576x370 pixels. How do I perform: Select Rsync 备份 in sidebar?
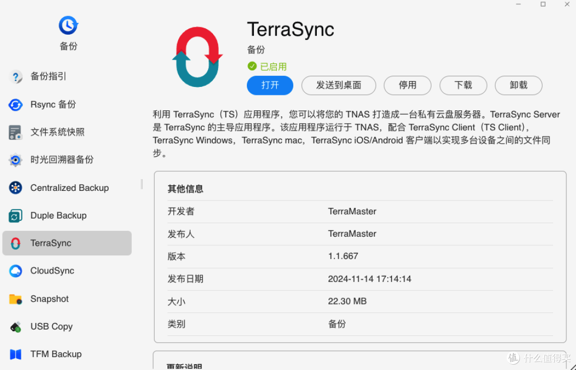pyautogui.click(x=53, y=104)
